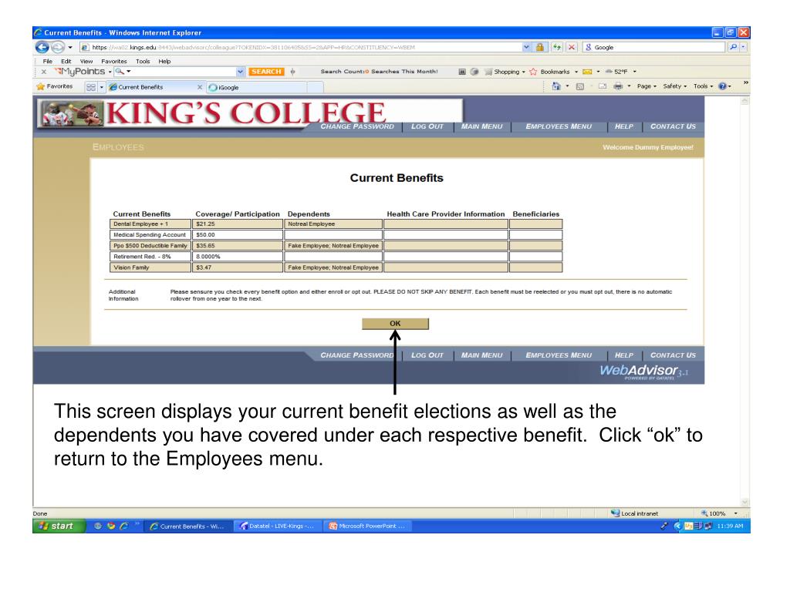Click the bottom Log Out link in footer
The width and height of the screenshot is (790, 592).
click(x=427, y=355)
